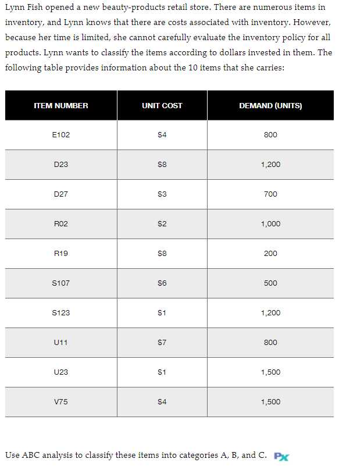
Task: Click the Px icon after the question
Action: pyautogui.click(x=281, y=457)
